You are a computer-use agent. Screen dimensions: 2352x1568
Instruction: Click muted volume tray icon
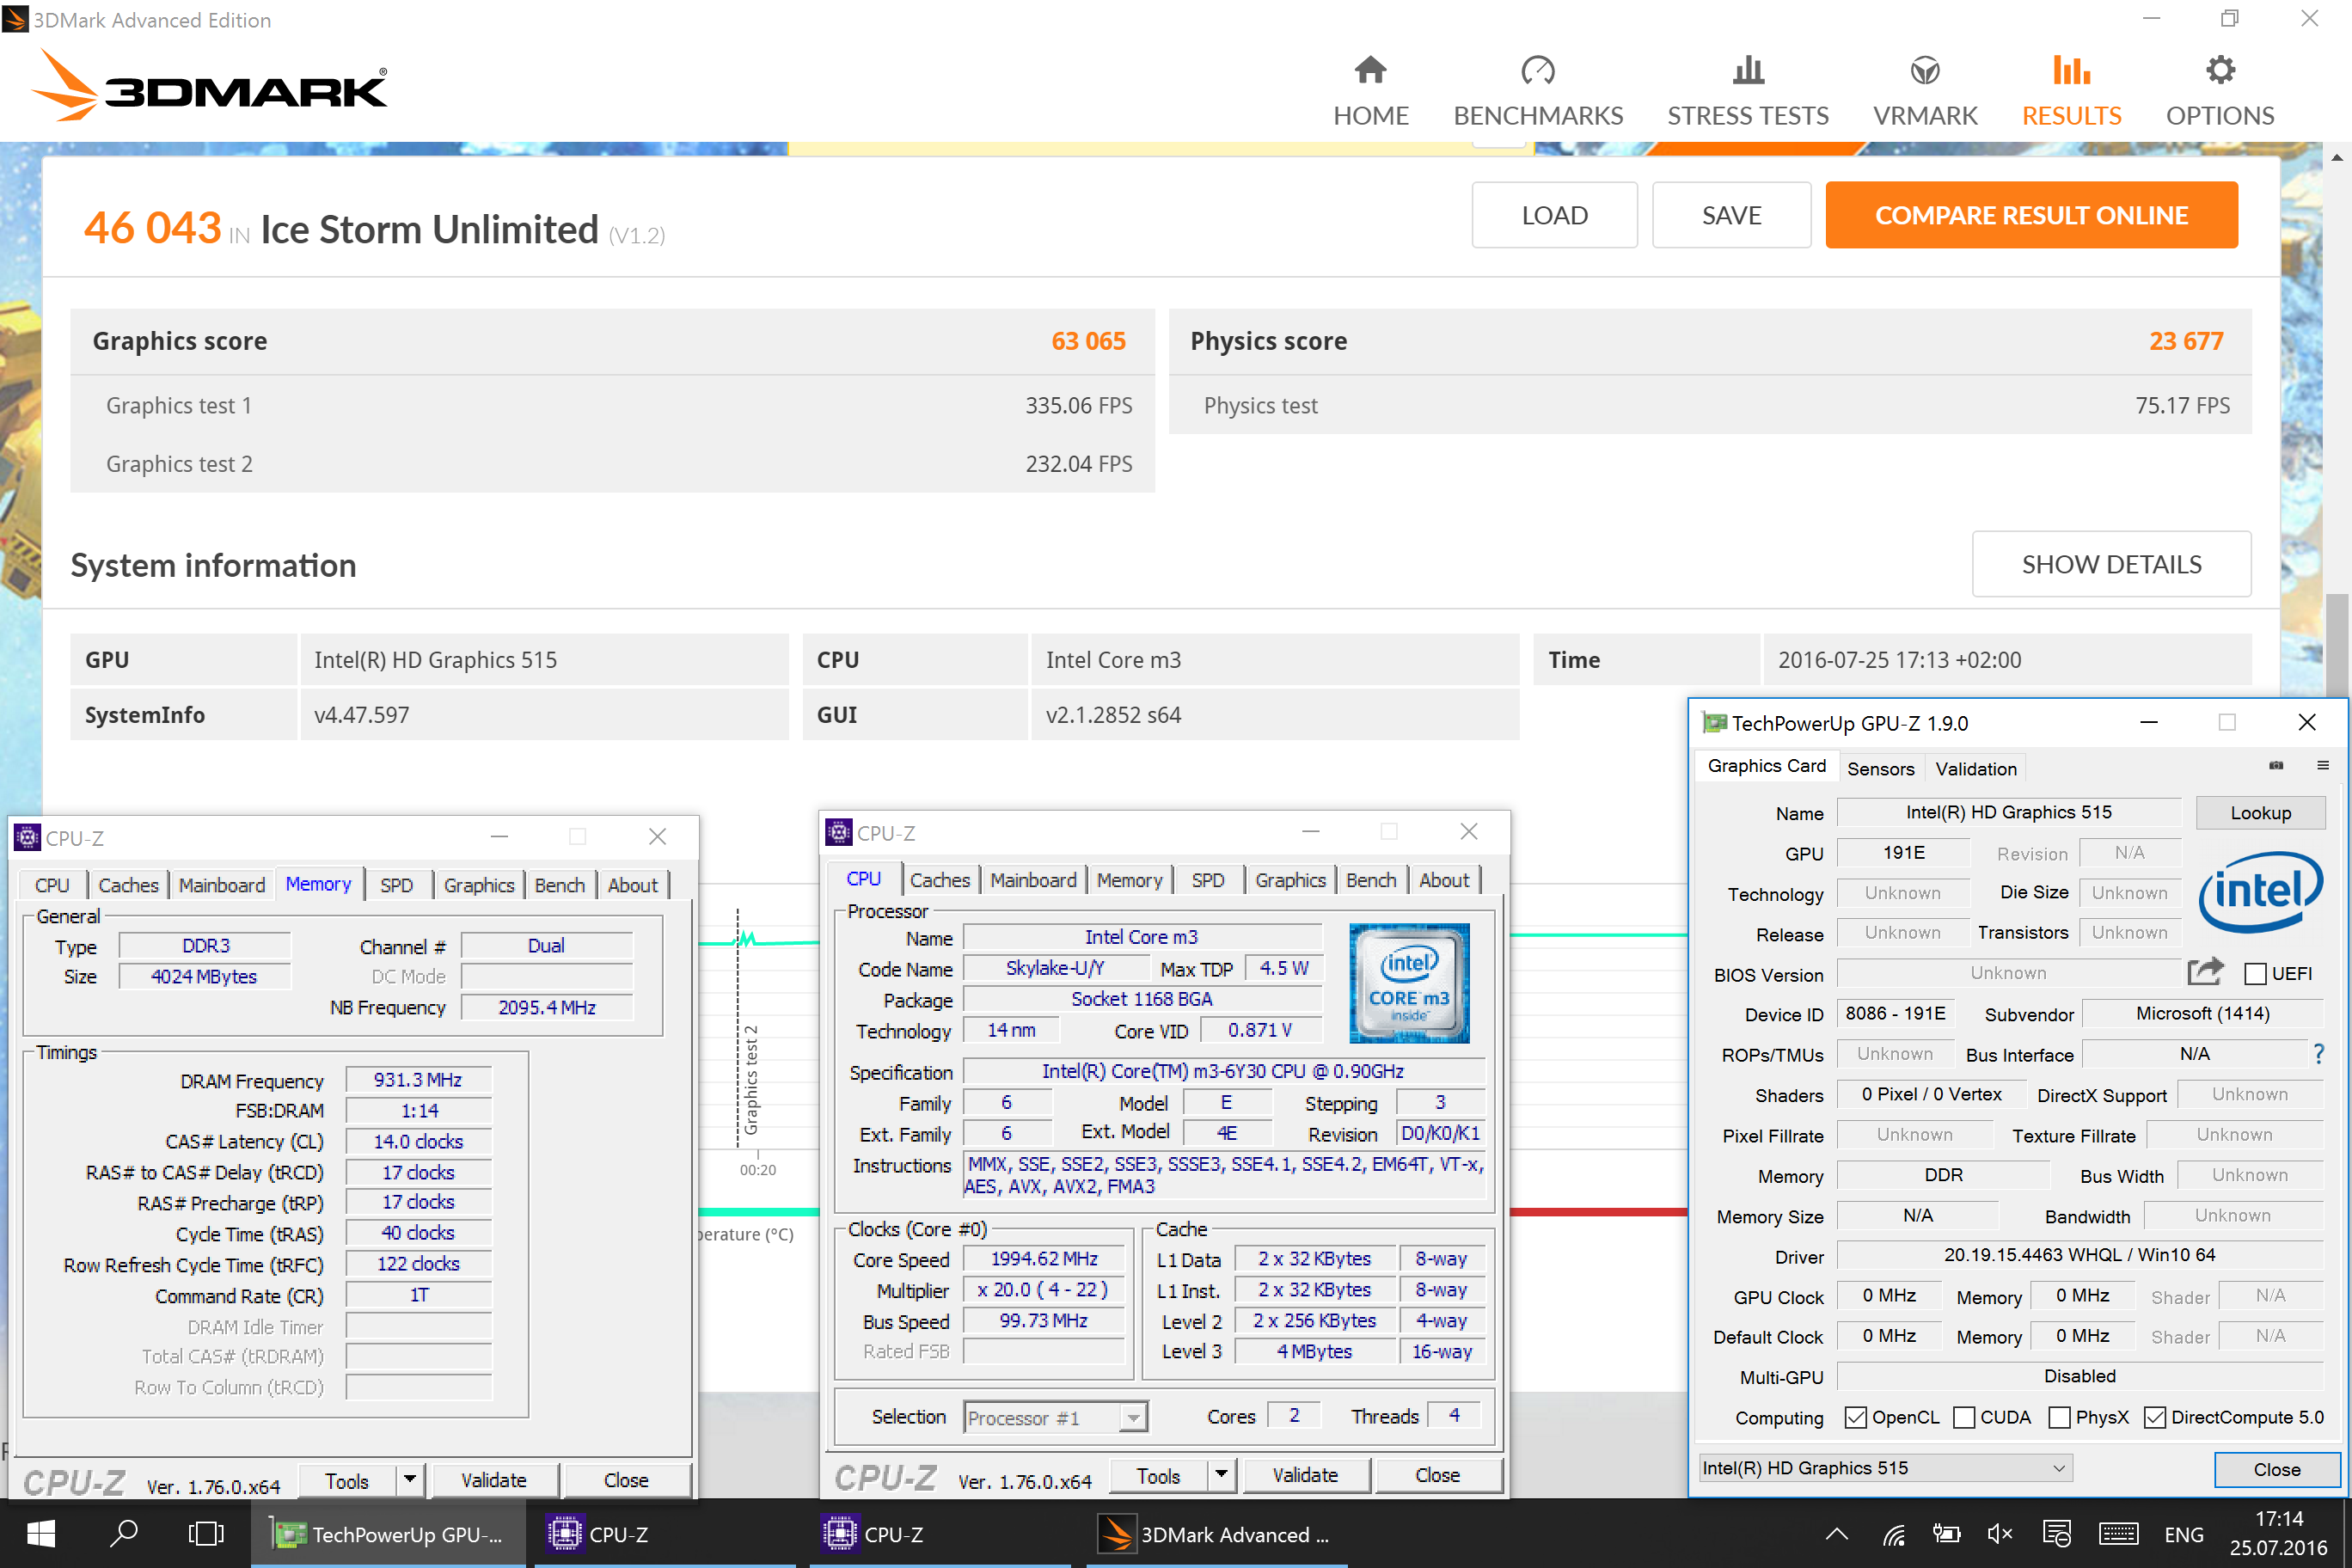click(1999, 1535)
